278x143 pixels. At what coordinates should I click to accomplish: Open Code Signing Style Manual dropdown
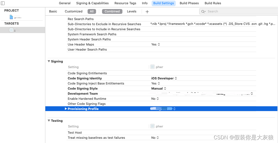tap(159, 88)
